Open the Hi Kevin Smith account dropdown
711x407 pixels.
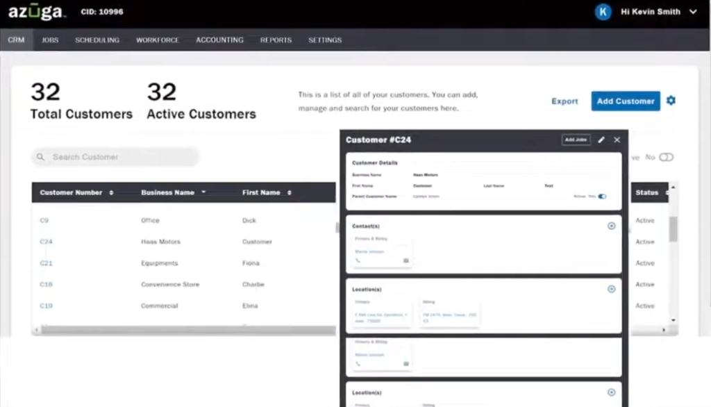[x=650, y=11]
